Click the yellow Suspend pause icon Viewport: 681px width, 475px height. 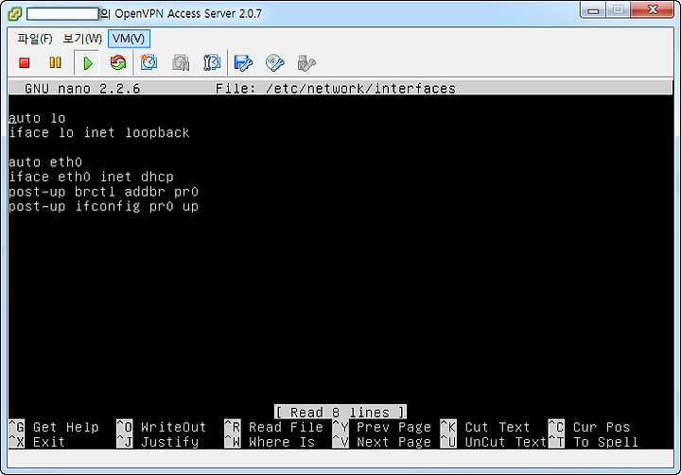(55, 63)
